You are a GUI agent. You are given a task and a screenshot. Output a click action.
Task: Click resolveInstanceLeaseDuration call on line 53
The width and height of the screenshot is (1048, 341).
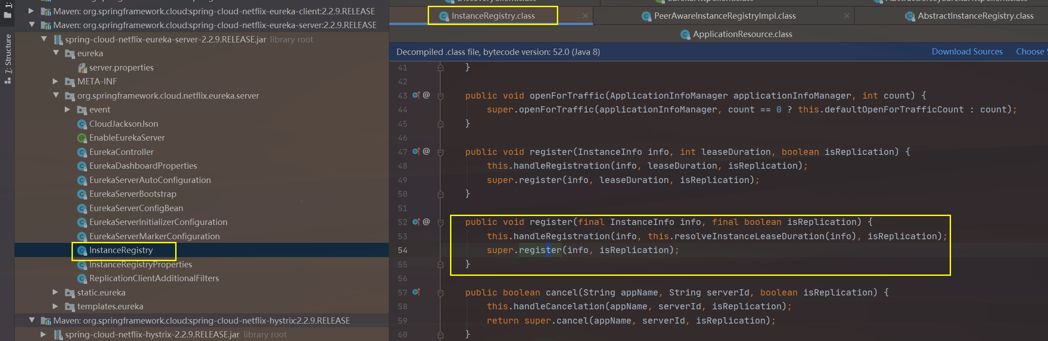tap(749, 236)
